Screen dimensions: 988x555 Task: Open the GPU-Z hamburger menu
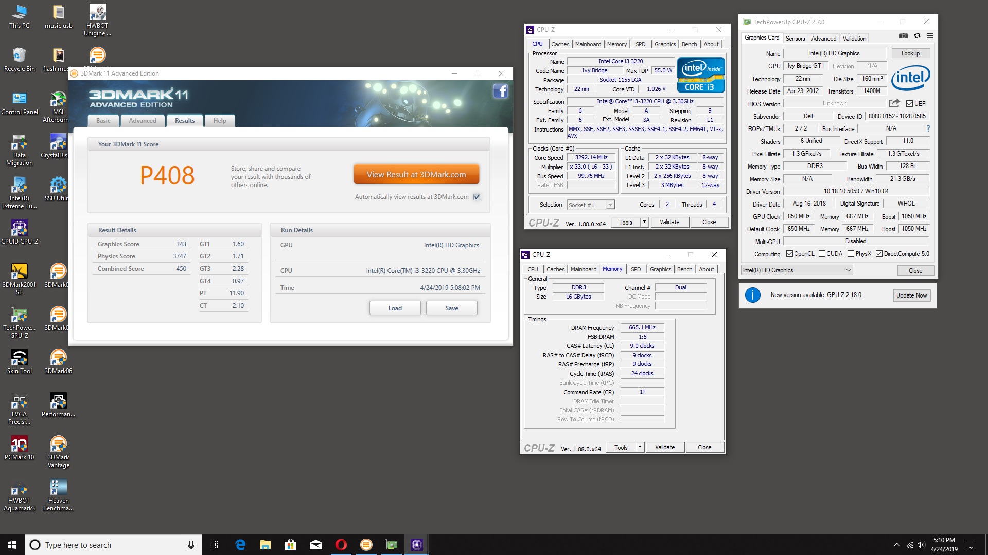point(930,36)
